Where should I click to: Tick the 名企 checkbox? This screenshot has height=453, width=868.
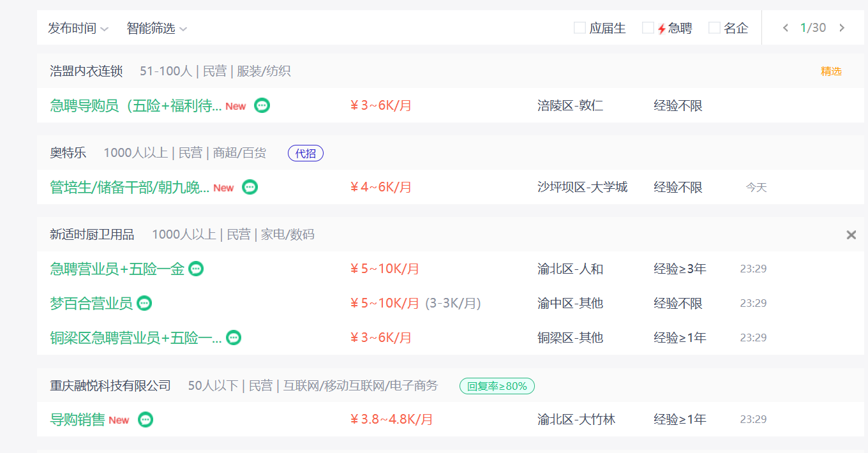[x=714, y=28]
